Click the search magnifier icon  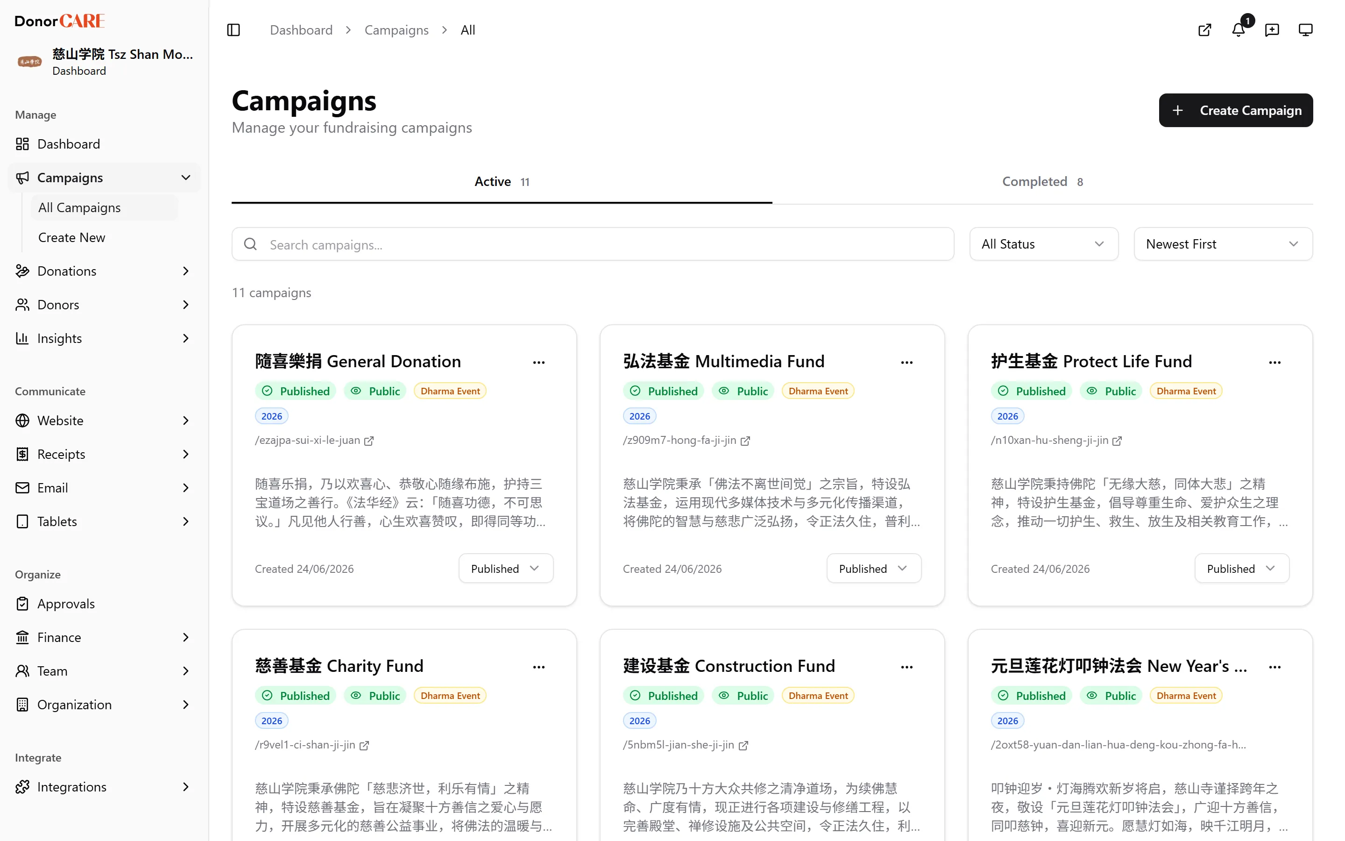(251, 244)
